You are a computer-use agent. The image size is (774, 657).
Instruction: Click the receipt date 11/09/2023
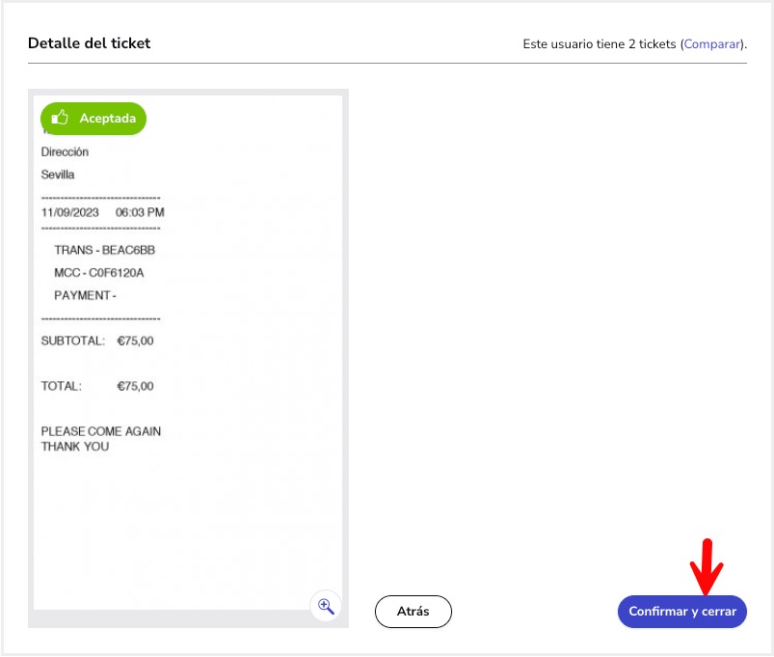pos(70,212)
